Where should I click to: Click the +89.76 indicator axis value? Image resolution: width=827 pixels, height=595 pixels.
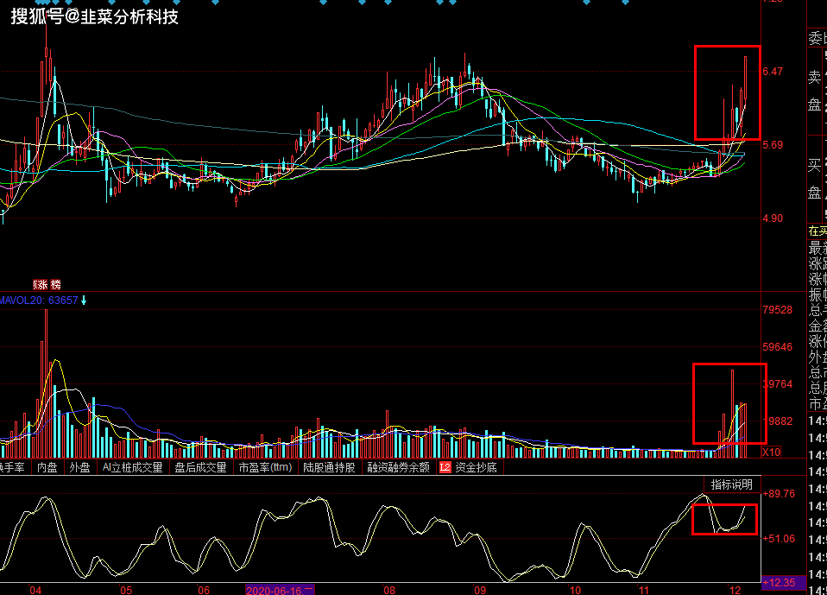point(779,494)
